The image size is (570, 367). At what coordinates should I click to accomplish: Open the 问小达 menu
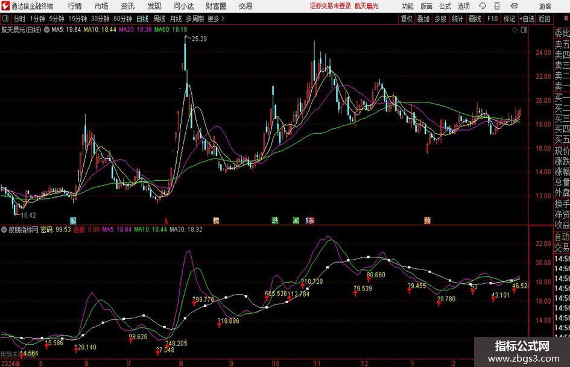[183, 6]
